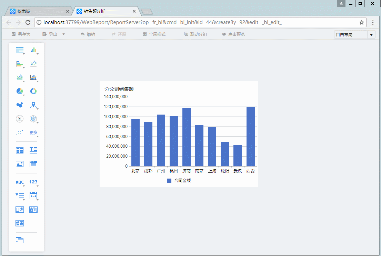Viewport: 381px width, 256px height.
Task: Click the 广州 axis label
Action: pos(161,171)
